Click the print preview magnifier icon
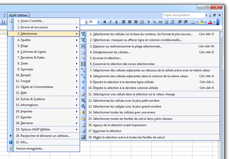The height and width of the screenshot is (159, 229). [x=83, y=125]
